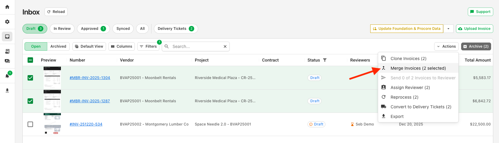
Task: Click the Archive (2) button
Action: point(476,46)
